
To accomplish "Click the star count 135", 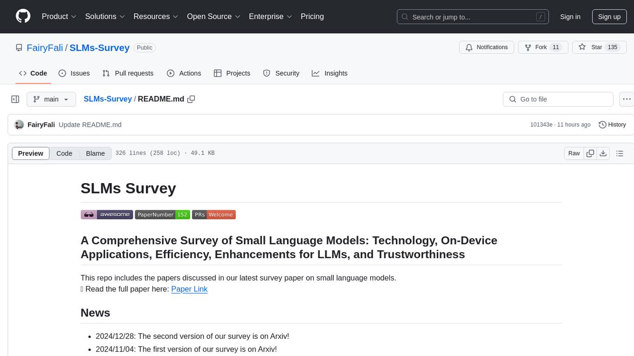I will pos(613,48).
